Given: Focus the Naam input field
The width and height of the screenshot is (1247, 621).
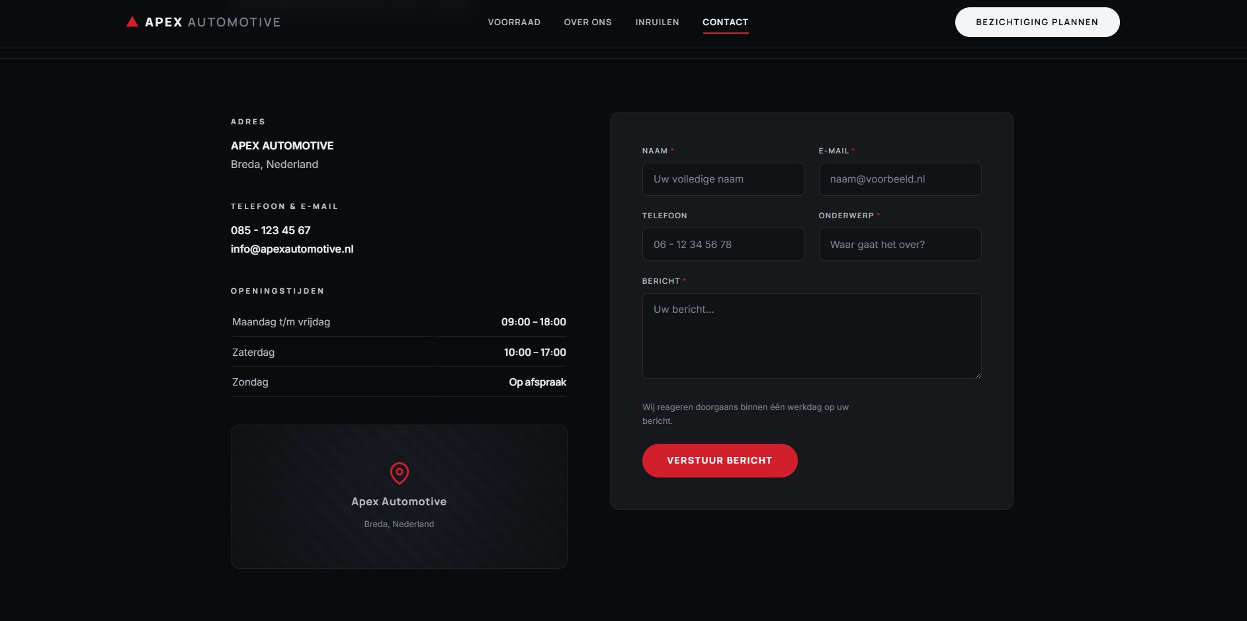Looking at the screenshot, I should point(723,179).
